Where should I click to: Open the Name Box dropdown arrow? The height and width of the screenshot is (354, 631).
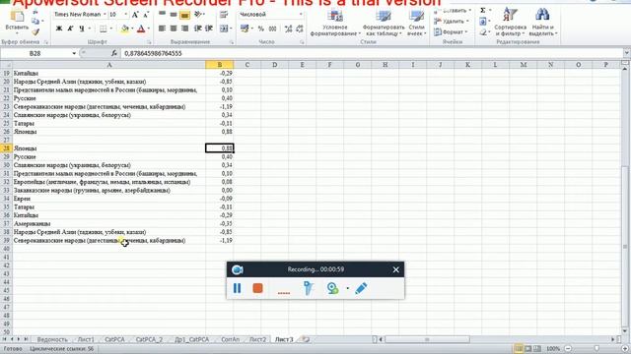[x=74, y=53]
